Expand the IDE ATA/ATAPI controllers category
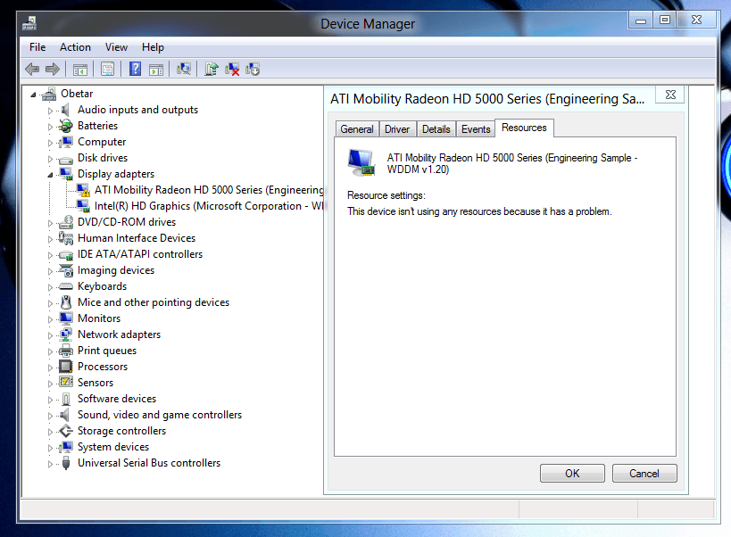731x537 pixels. pos(50,255)
